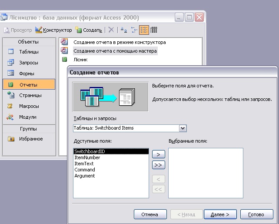This screenshot has height=224, width=279.
Task: Close the Лісництво database window
Action: tap(199, 17)
